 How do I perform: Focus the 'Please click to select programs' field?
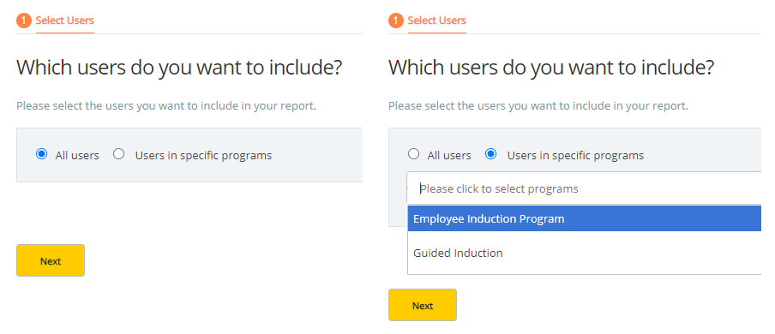pyautogui.click(x=584, y=188)
